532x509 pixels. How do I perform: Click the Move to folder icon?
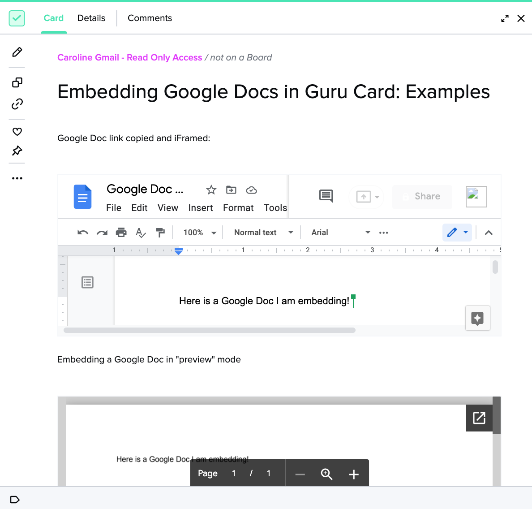231,190
